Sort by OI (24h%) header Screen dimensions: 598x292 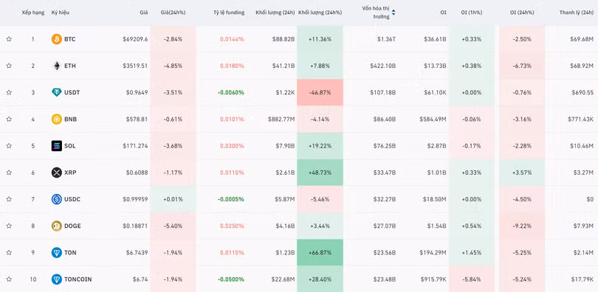click(522, 13)
